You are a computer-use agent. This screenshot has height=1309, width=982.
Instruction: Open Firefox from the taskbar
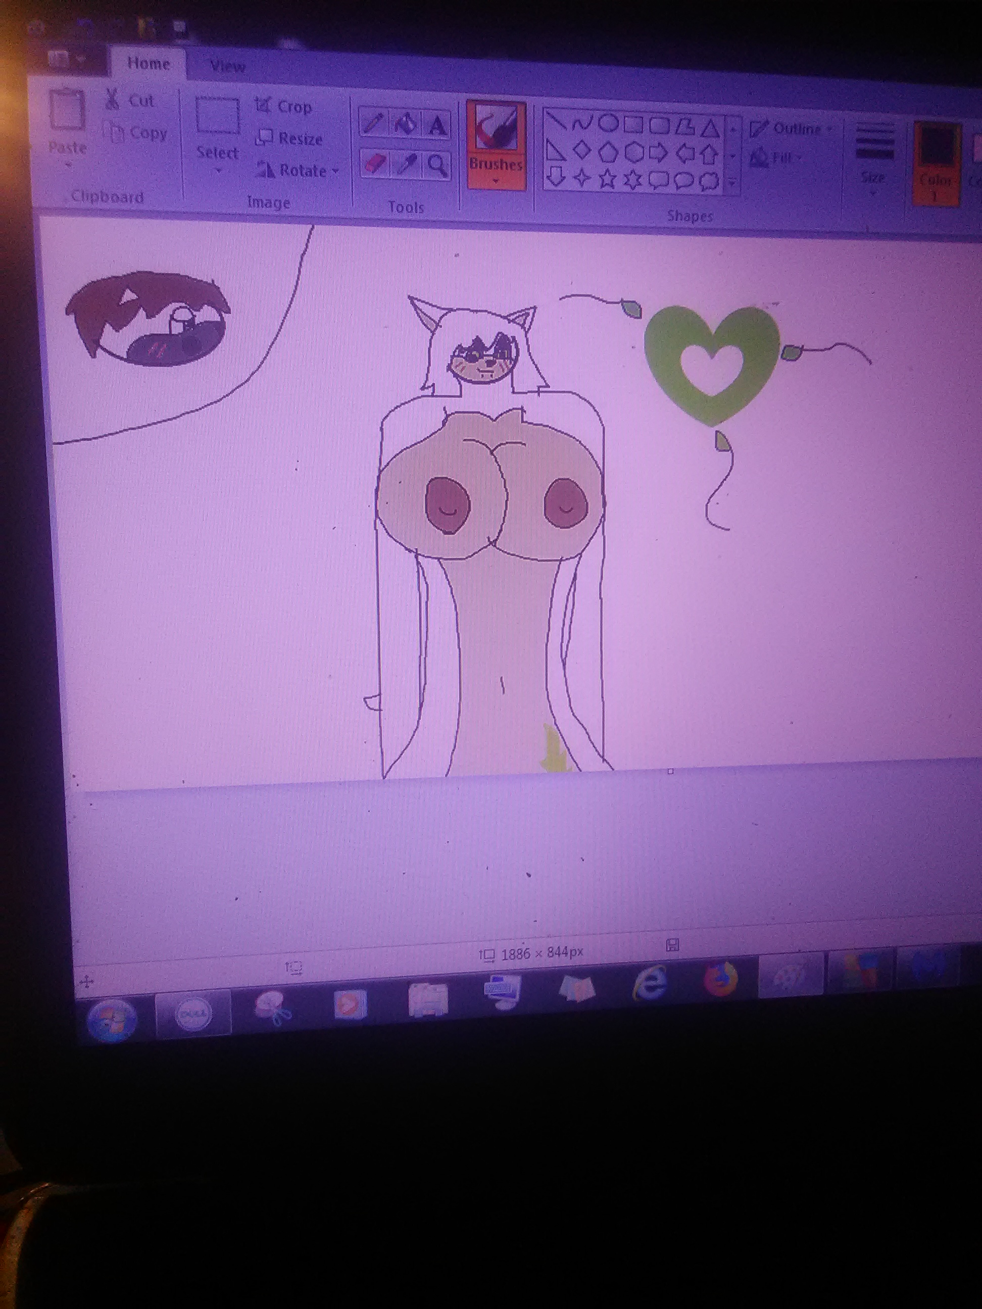click(x=720, y=979)
